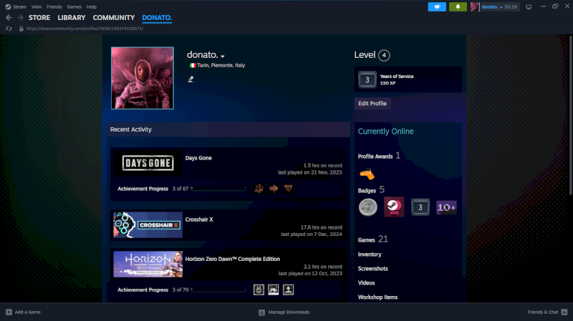
Task: Click the $0.26 wallet balance
Action: (511, 6)
